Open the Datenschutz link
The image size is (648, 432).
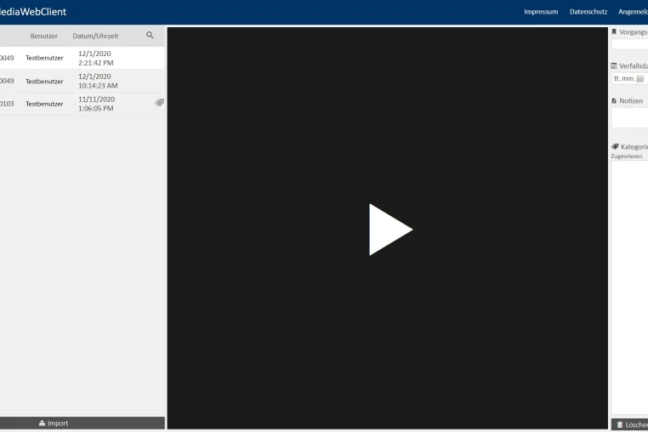pos(588,12)
